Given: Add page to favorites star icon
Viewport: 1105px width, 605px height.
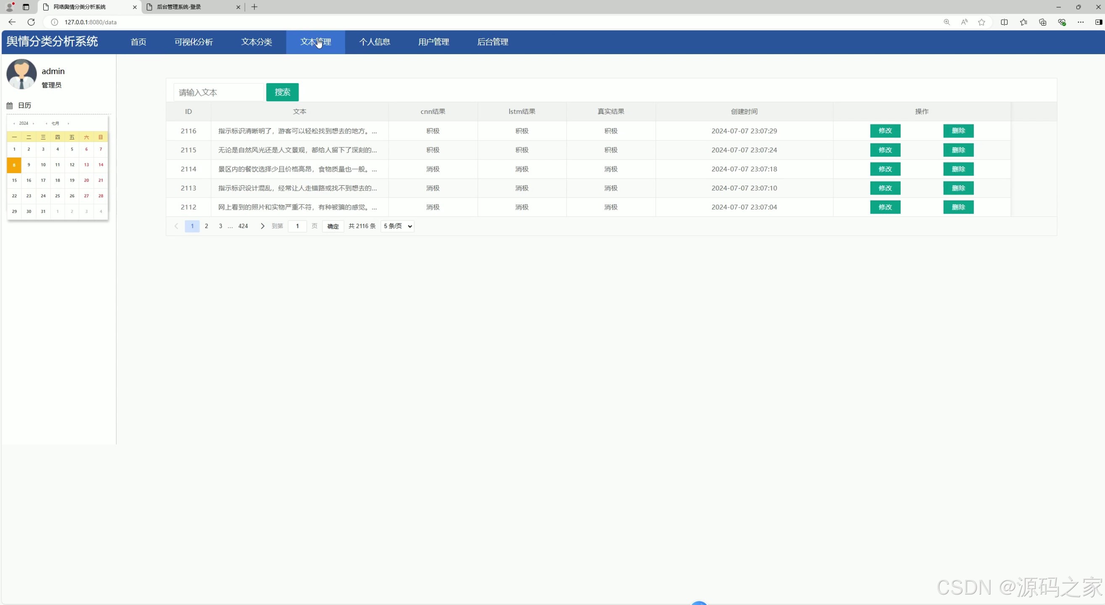Looking at the screenshot, I should [x=981, y=22].
